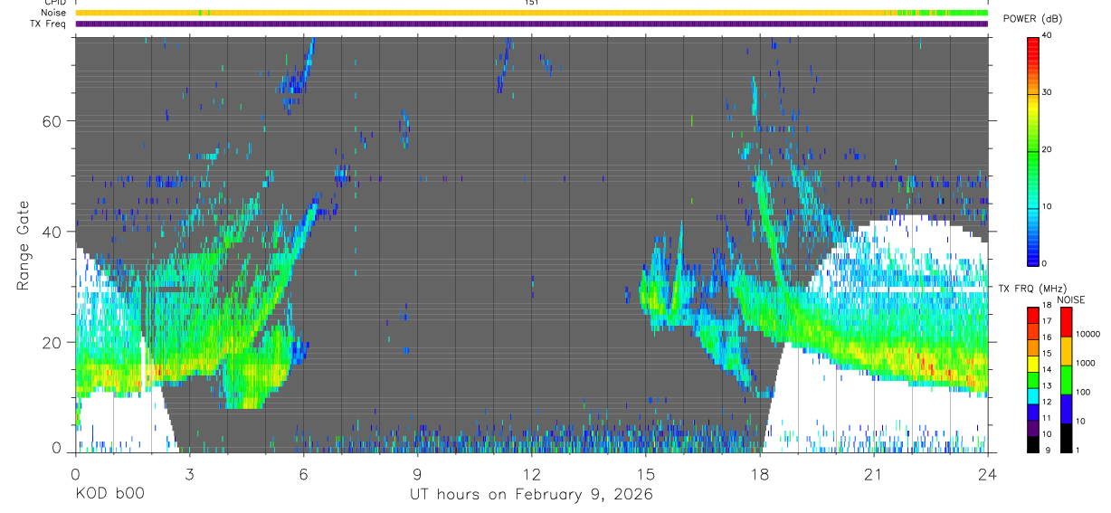Select the orange 1000–10000 noise color swatch
Screen dimensions: 1111x513
pyautogui.click(x=1065, y=350)
